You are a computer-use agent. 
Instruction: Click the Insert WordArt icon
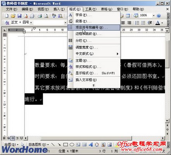[x=91, y=145]
